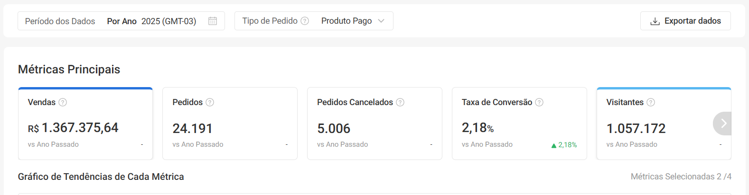The width and height of the screenshot is (749, 195).
Task: Click the help icon beside Vendas
Action: click(63, 102)
